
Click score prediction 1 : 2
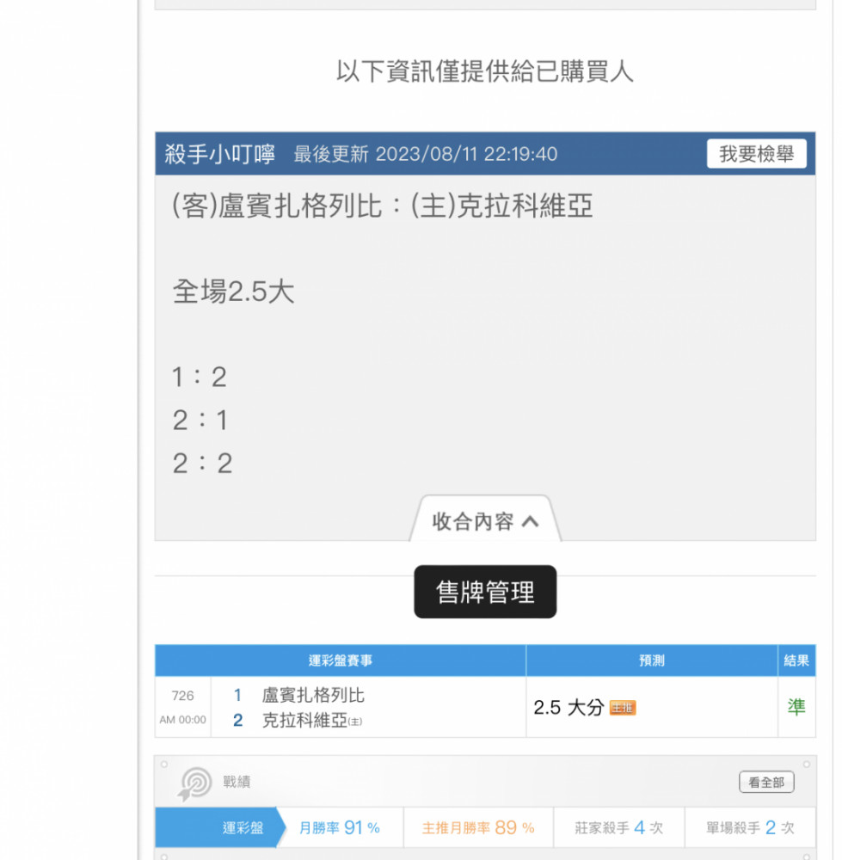pyautogui.click(x=200, y=378)
